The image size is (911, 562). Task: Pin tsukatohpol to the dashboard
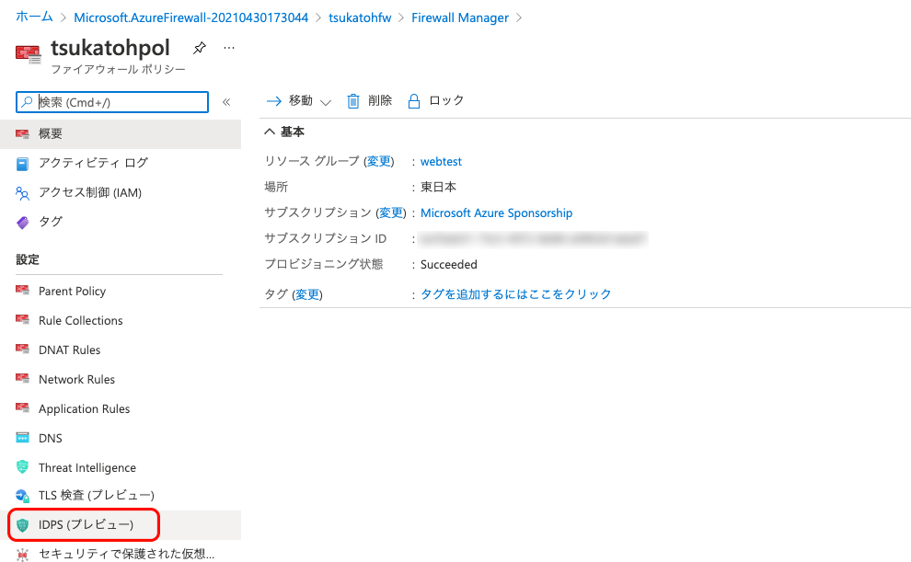[x=199, y=47]
